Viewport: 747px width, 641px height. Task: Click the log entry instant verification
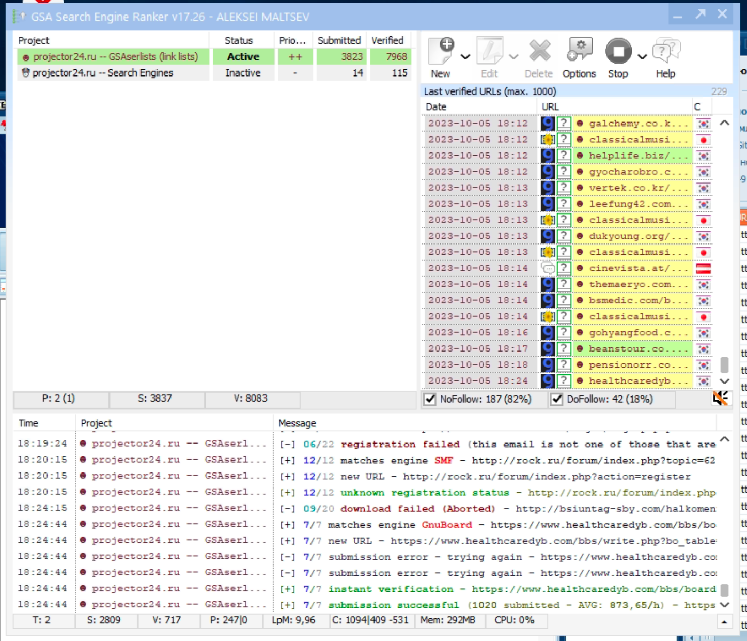(x=366, y=589)
